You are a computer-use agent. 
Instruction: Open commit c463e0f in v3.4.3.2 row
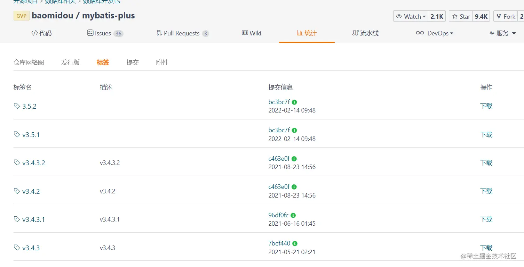(x=279, y=159)
